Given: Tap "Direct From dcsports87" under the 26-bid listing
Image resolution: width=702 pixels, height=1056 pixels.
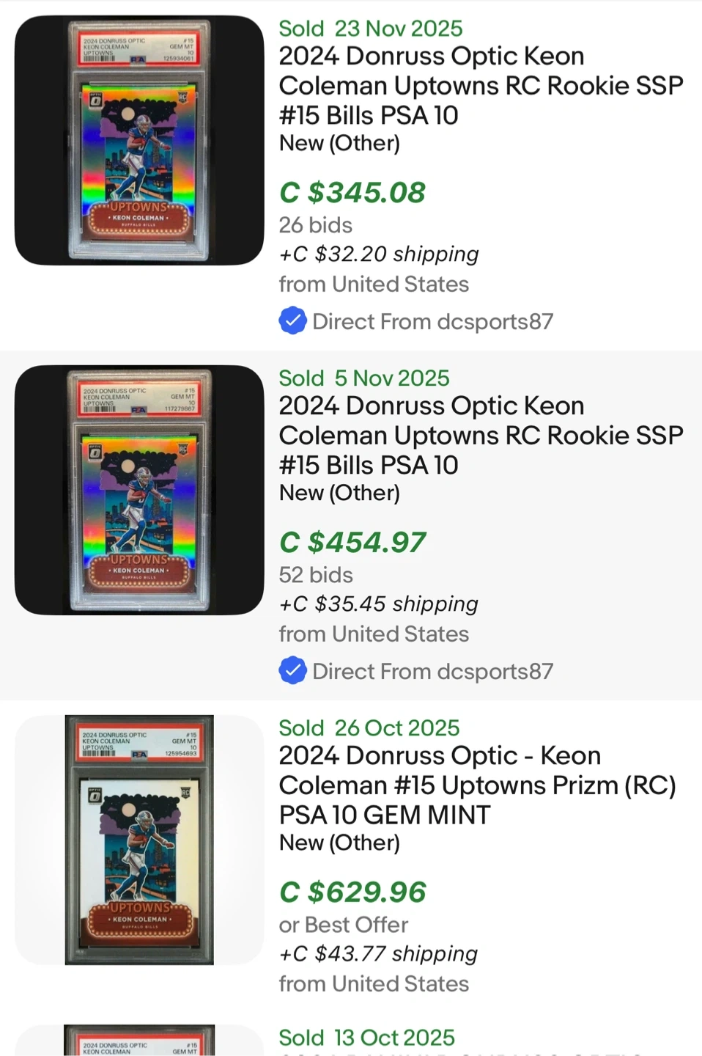Looking at the screenshot, I should click(432, 321).
